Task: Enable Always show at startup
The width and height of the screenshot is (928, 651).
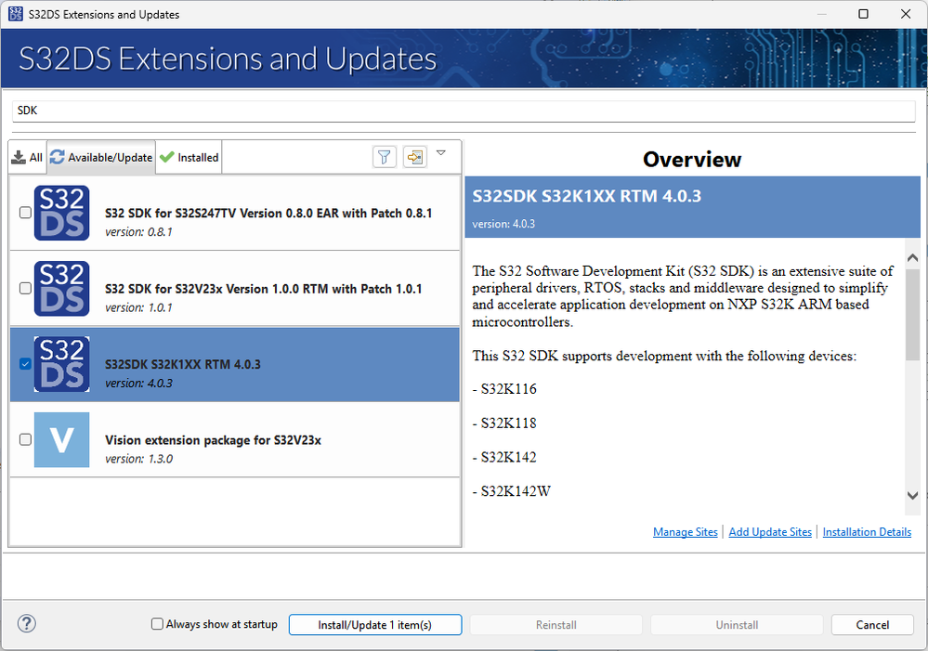Action: click(157, 624)
